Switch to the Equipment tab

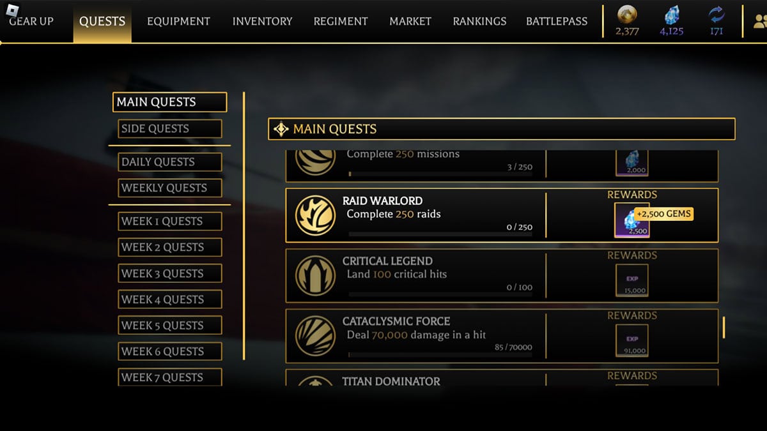(178, 21)
